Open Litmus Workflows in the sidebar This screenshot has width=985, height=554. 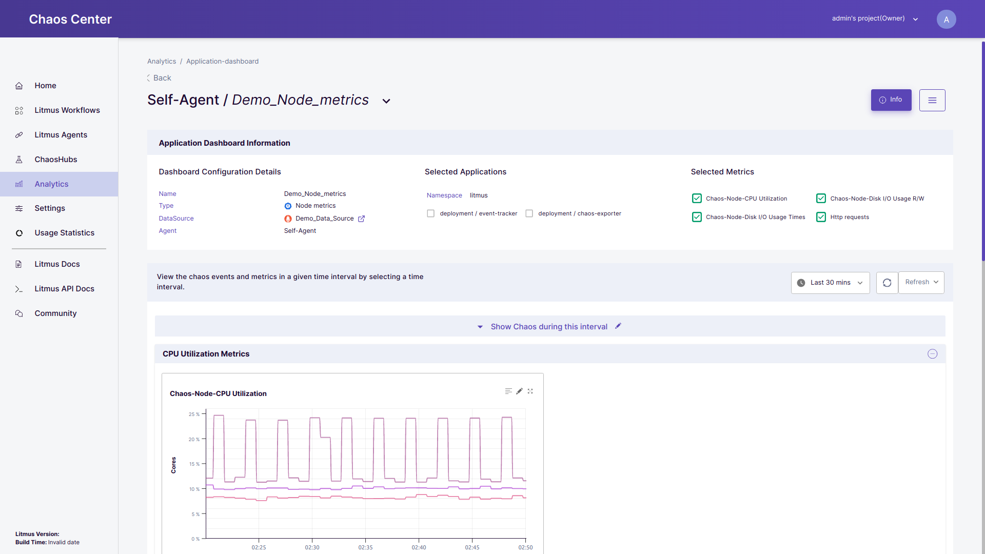click(67, 110)
